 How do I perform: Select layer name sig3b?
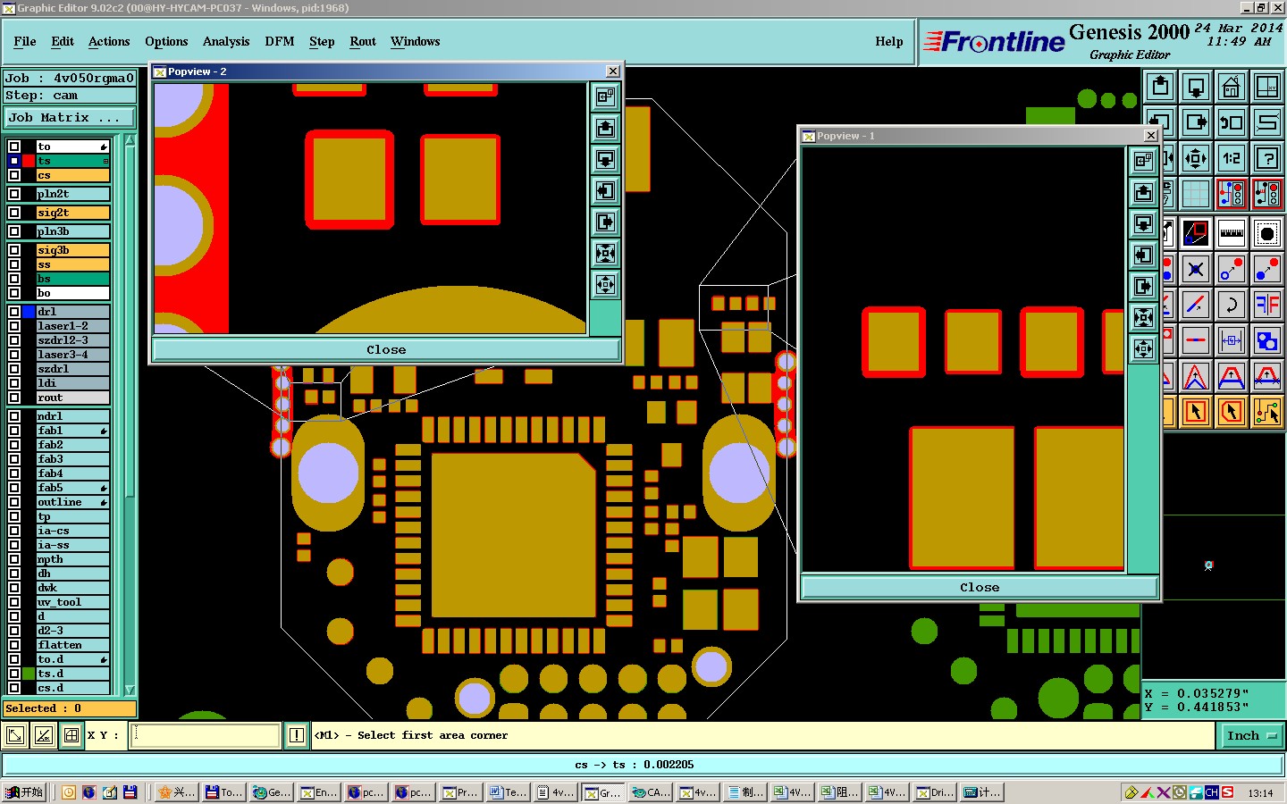pyautogui.click(x=72, y=250)
